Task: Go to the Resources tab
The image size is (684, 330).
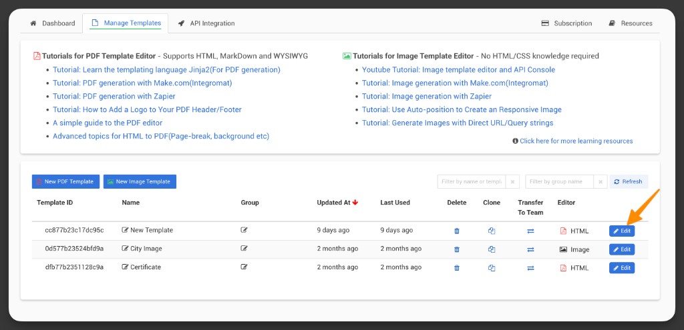Action: (631, 23)
